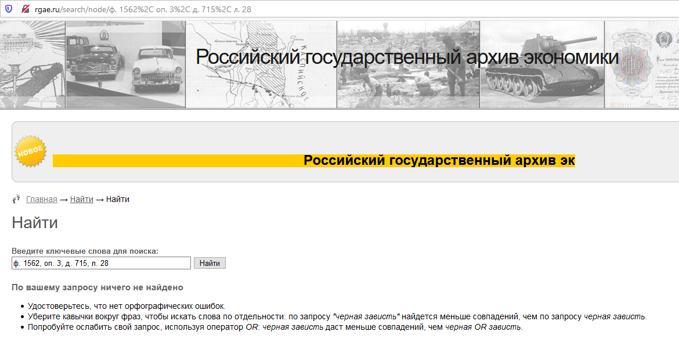679x346 pixels.
Task: Click the footprints icon before breadcrumbs
Action: [16, 199]
